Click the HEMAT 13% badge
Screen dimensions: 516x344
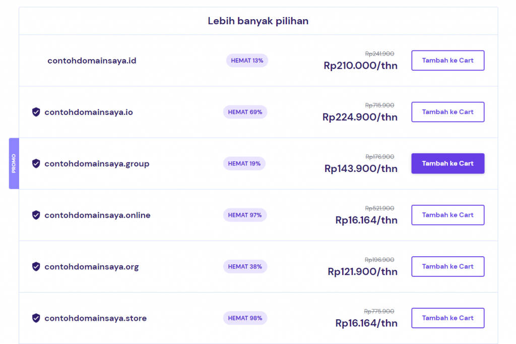click(247, 61)
